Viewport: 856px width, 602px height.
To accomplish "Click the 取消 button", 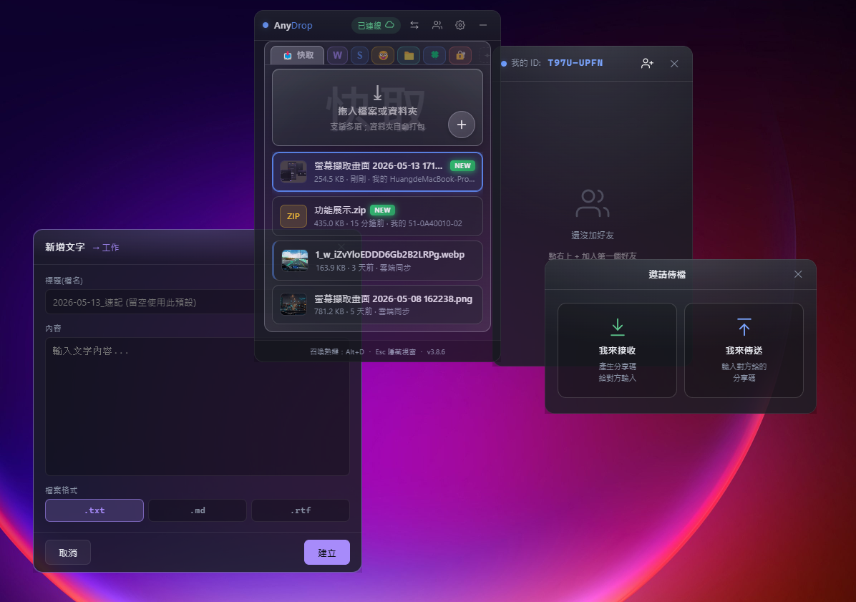I will coord(68,553).
